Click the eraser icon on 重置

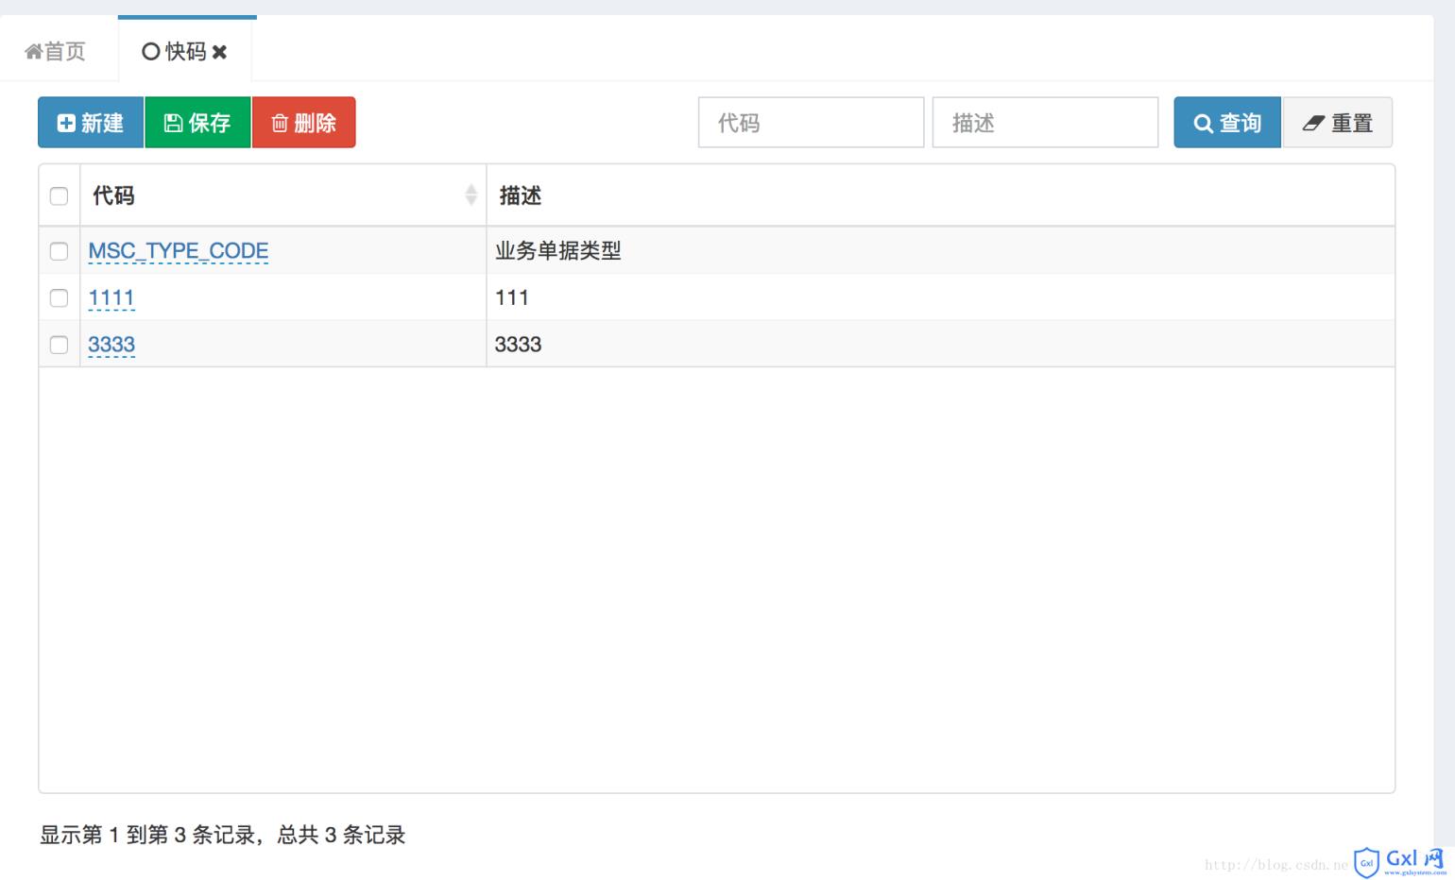[1313, 123]
